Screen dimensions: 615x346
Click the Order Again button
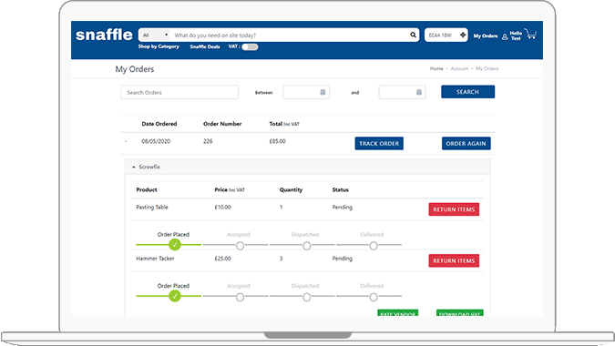[466, 144]
